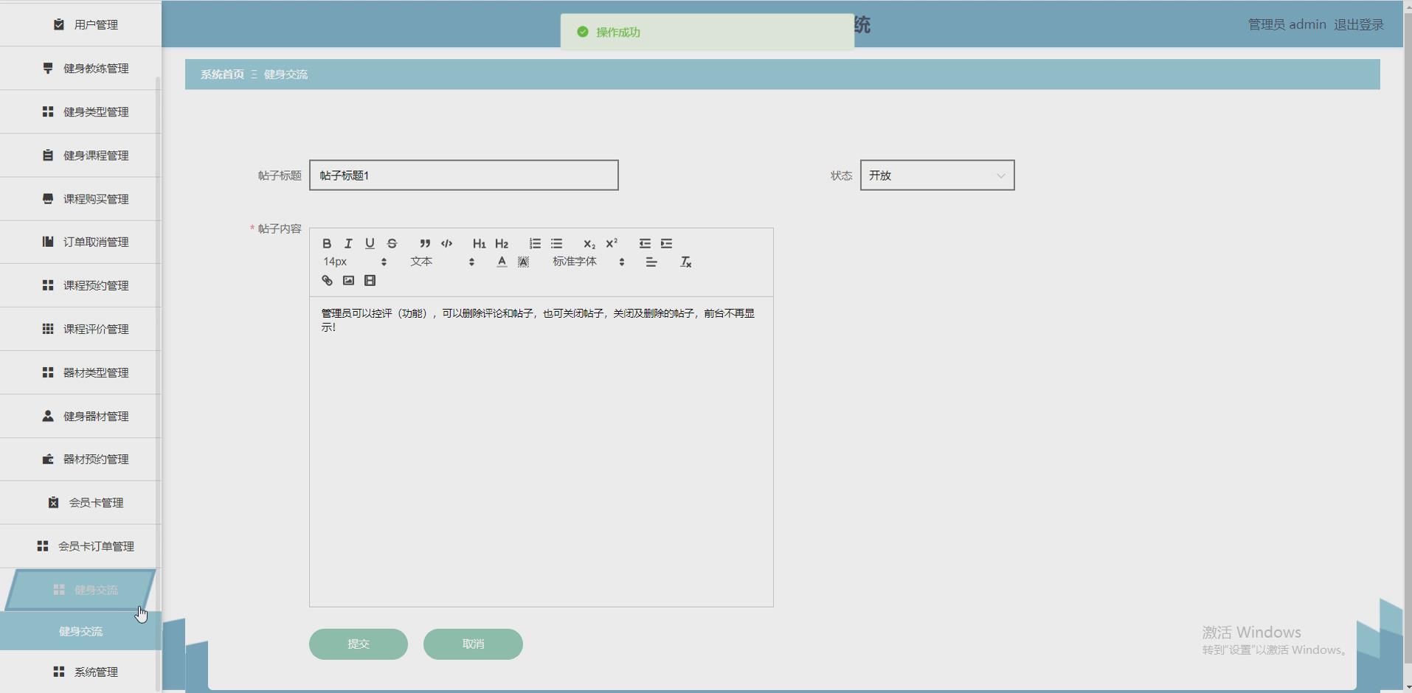Expand 课程预约管理 in sidebar
This screenshot has height=693, width=1412.
coord(80,285)
